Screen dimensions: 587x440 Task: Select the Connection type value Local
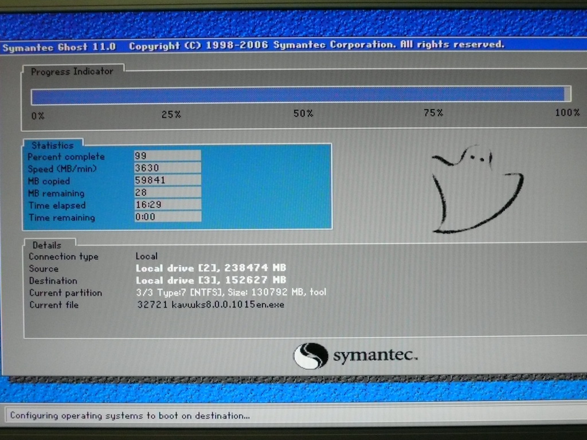[146, 256]
